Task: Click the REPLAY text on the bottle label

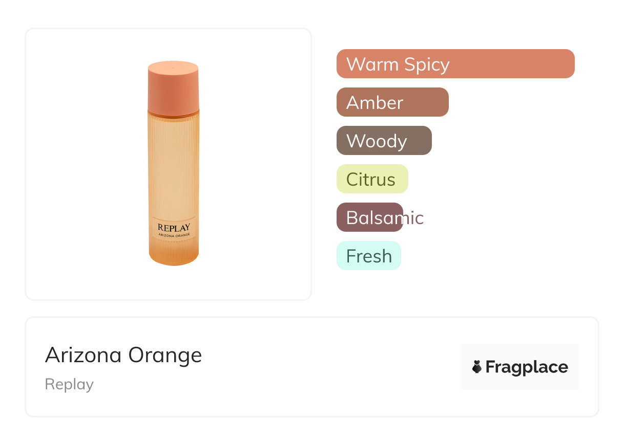Action: 174,227
